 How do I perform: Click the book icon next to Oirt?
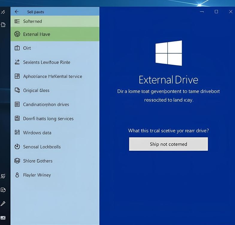tap(17, 48)
